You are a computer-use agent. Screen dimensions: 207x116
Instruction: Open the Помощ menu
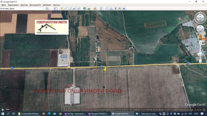(x=56, y=5)
